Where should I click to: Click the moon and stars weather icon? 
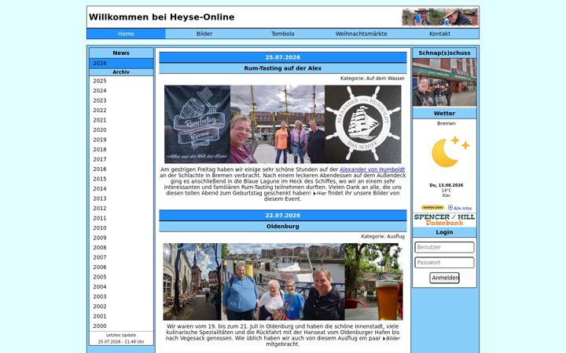[450, 152]
